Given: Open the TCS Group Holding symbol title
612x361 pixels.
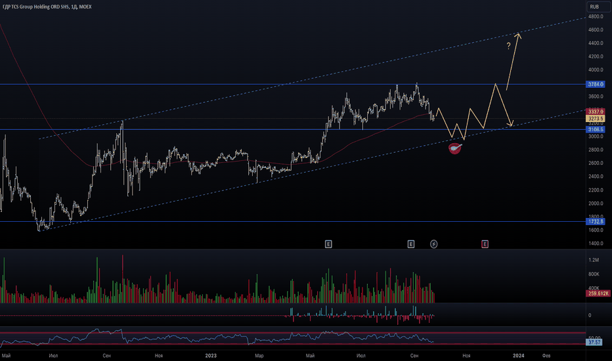Looking at the screenshot, I should pos(46,6).
